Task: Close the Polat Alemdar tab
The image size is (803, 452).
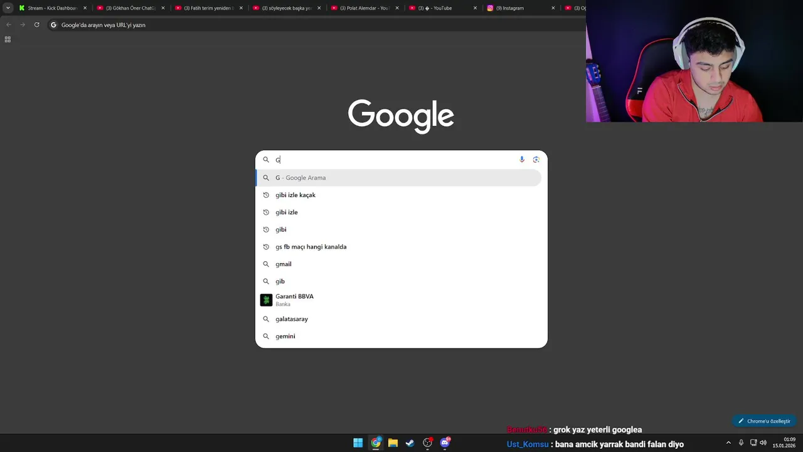Action: (x=396, y=8)
